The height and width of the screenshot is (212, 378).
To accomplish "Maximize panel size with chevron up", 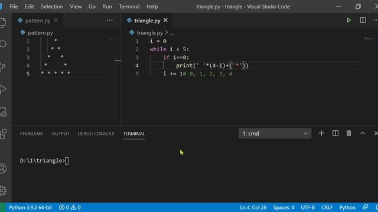I will tap(363, 134).
